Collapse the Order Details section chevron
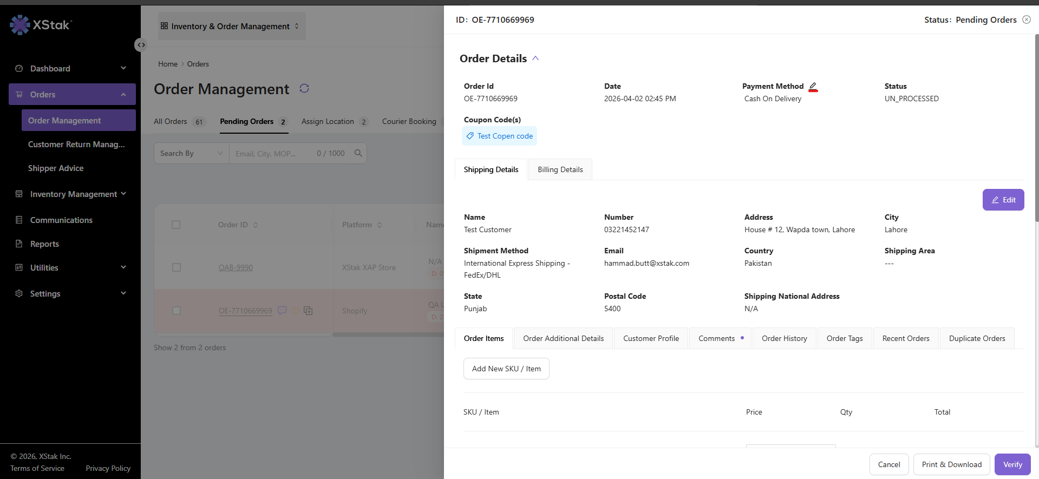 click(x=535, y=58)
